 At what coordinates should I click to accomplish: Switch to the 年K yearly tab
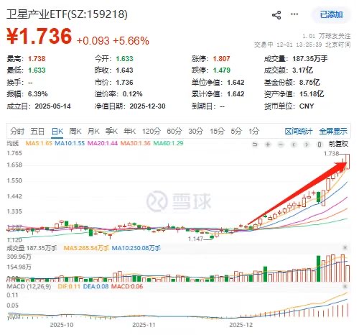pos(130,131)
